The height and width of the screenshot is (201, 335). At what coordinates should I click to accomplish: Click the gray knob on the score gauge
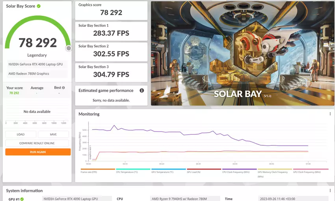[x=69, y=48]
